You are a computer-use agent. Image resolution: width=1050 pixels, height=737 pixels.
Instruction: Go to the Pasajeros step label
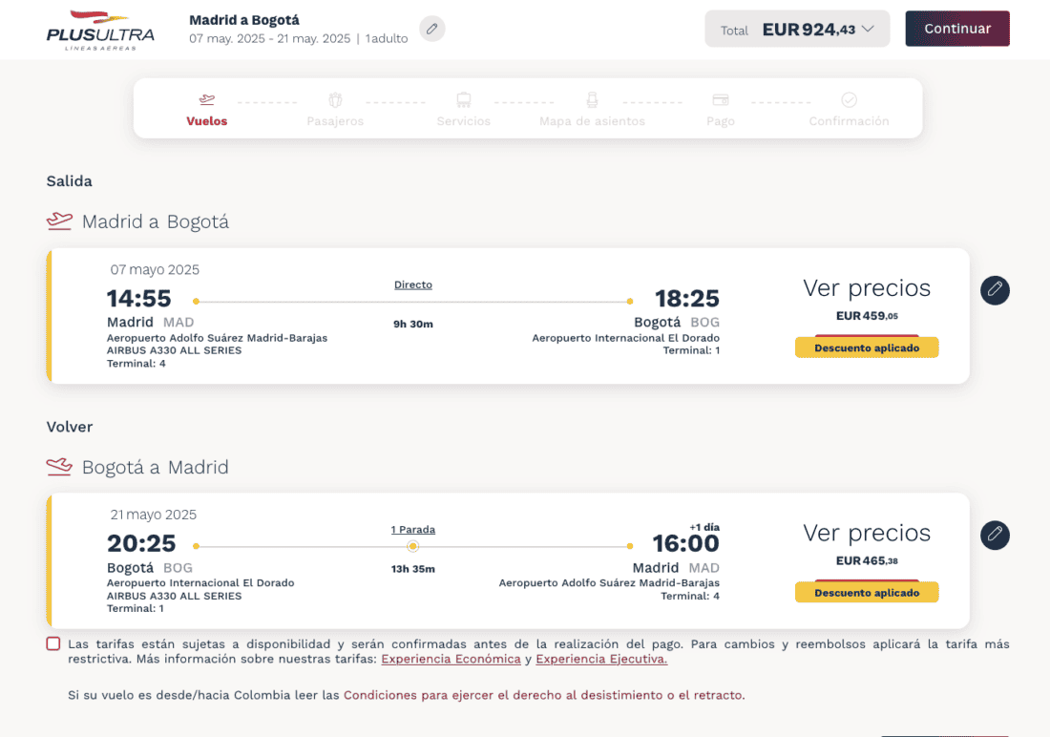335,121
